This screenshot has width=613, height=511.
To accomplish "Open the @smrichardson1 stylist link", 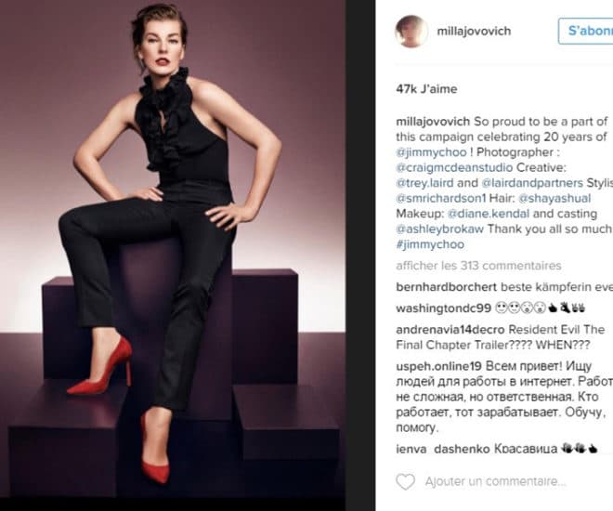I will click(x=441, y=198).
